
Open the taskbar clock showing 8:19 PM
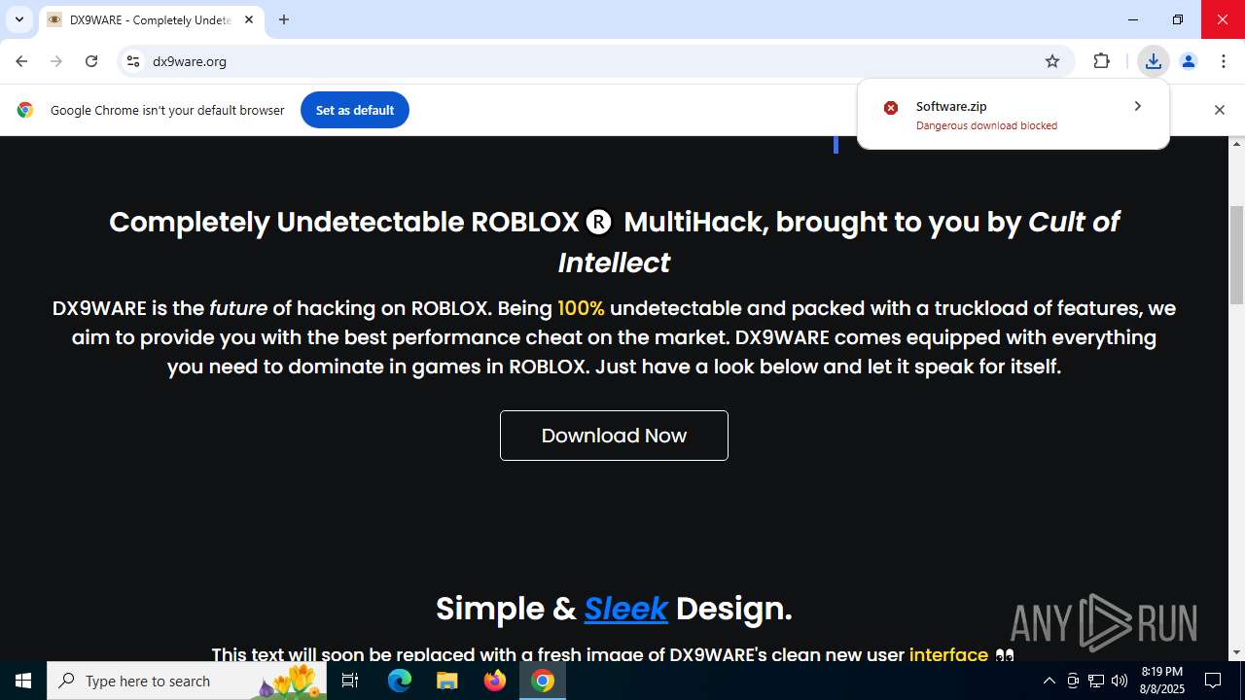1162,681
